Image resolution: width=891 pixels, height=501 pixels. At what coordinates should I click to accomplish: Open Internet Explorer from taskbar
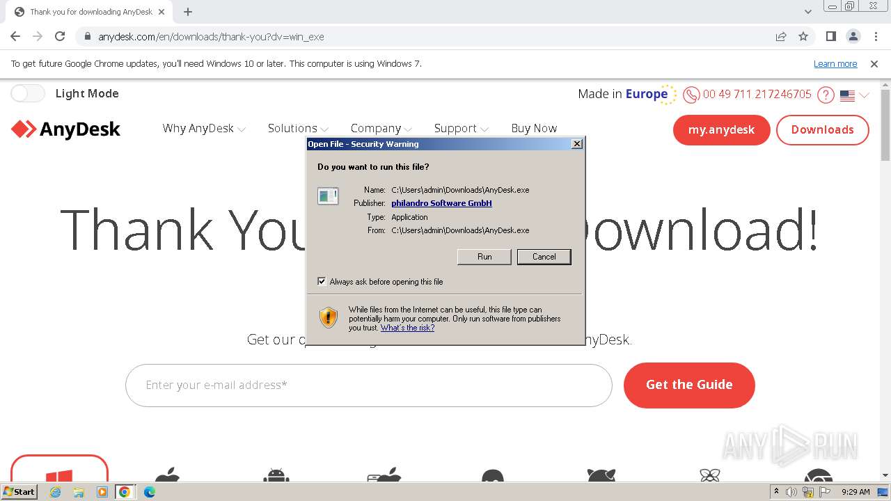(x=56, y=492)
